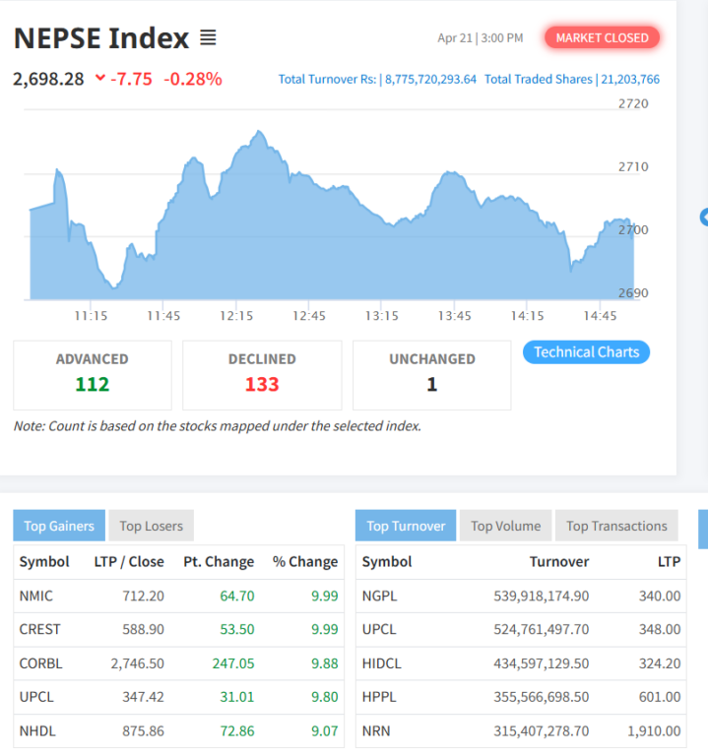
Task: Open the NRN stock symbol
Action: click(x=376, y=730)
